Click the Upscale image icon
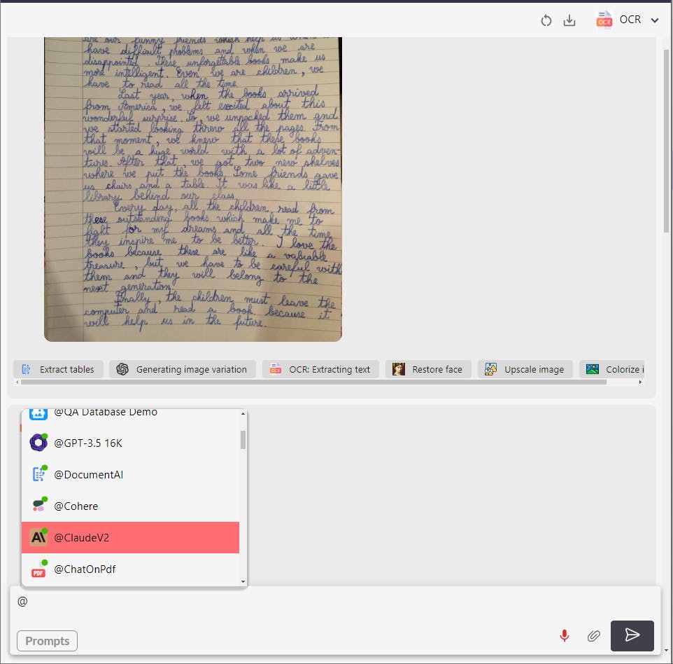The width and height of the screenshot is (673, 664). click(490, 369)
